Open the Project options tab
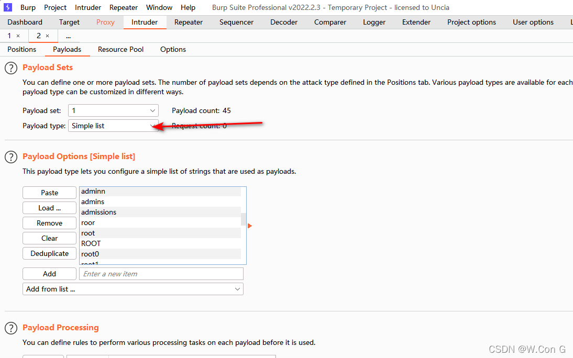This screenshot has height=358, width=573. [x=471, y=23]
